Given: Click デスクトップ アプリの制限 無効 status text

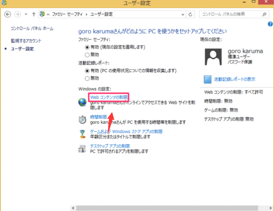Looking at the screenshot, I should (229, 119).
